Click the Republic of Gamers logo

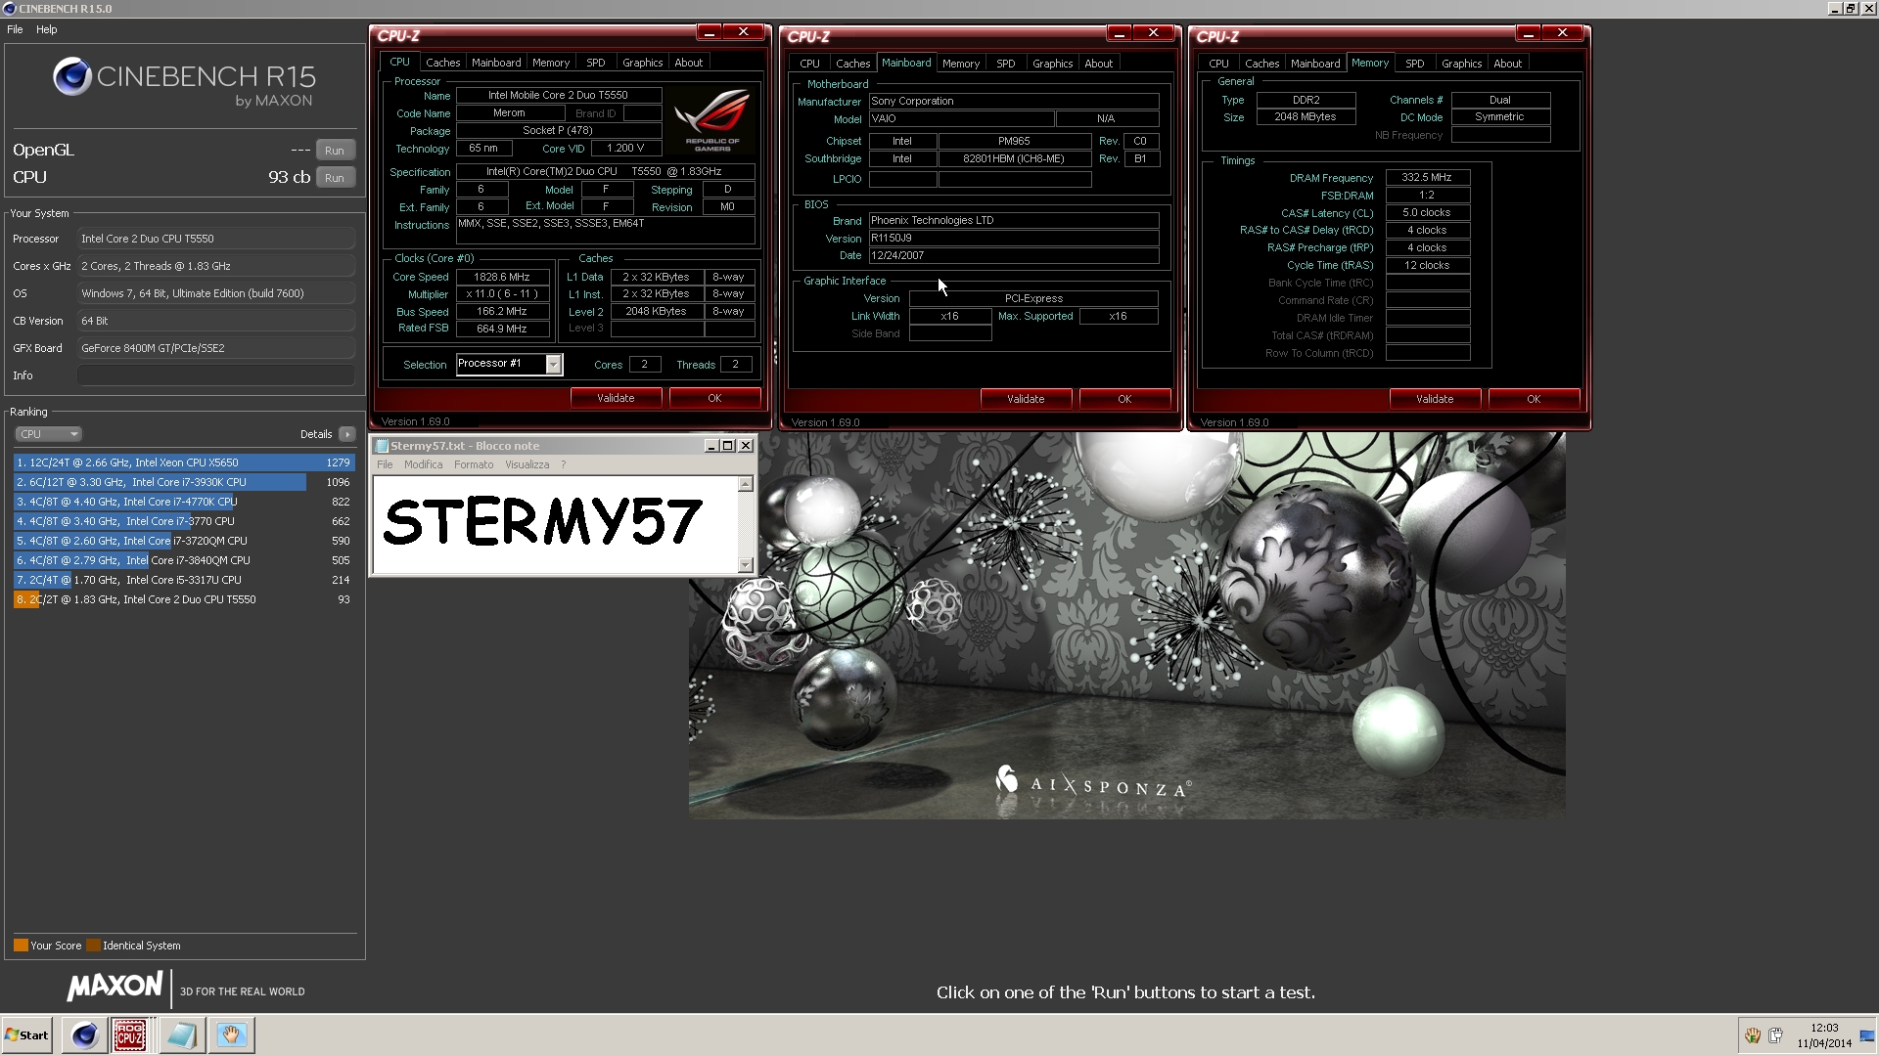pos(713,119)
